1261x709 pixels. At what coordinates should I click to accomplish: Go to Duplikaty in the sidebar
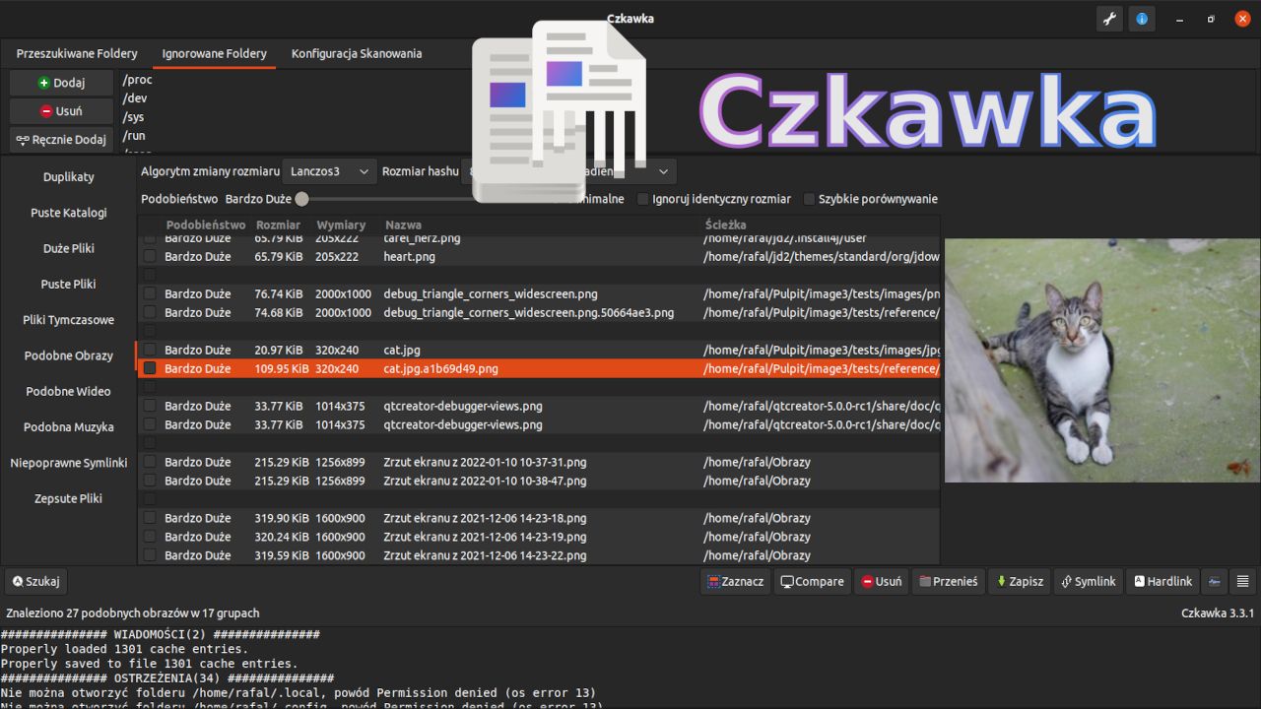[69, 177]
